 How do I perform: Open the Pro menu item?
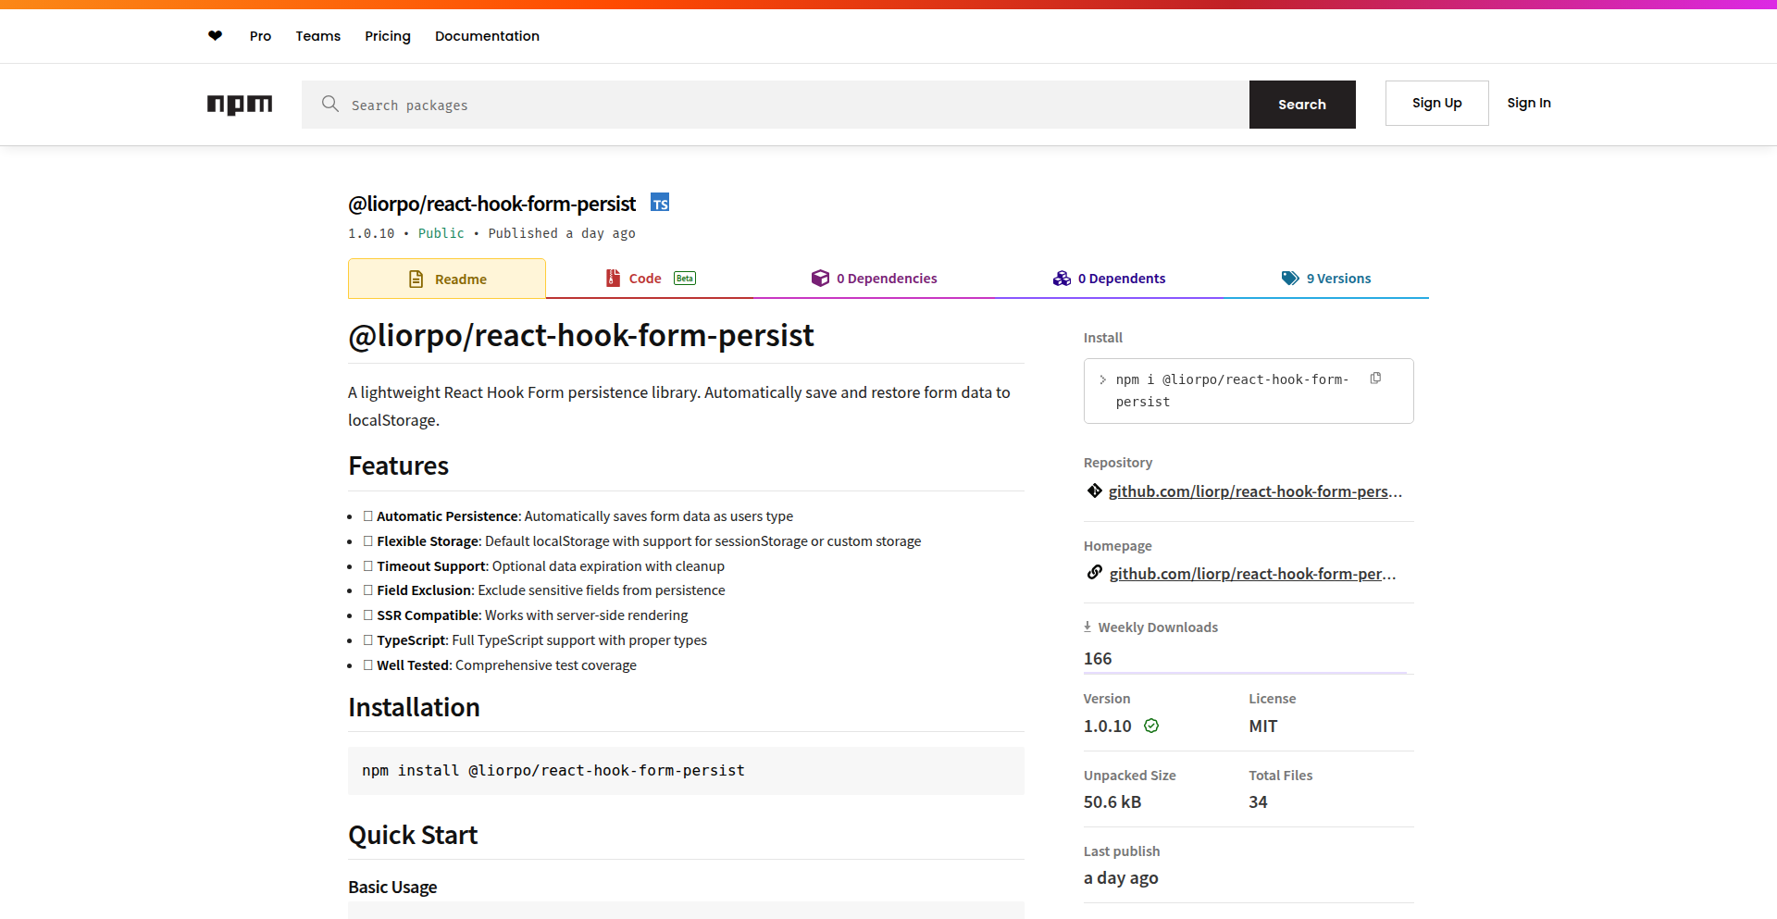260,36
